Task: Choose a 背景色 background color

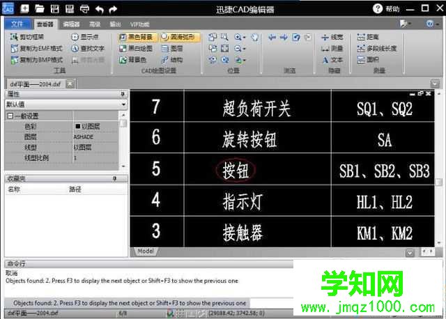Action: click(x=133, y=60)
